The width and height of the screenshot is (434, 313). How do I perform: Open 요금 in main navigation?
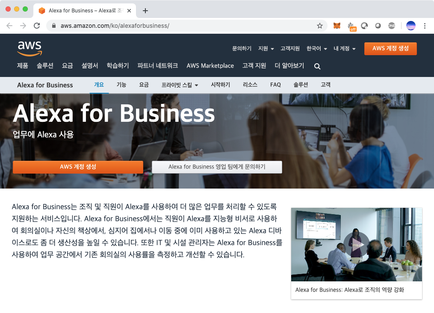[x=67, y=65]
